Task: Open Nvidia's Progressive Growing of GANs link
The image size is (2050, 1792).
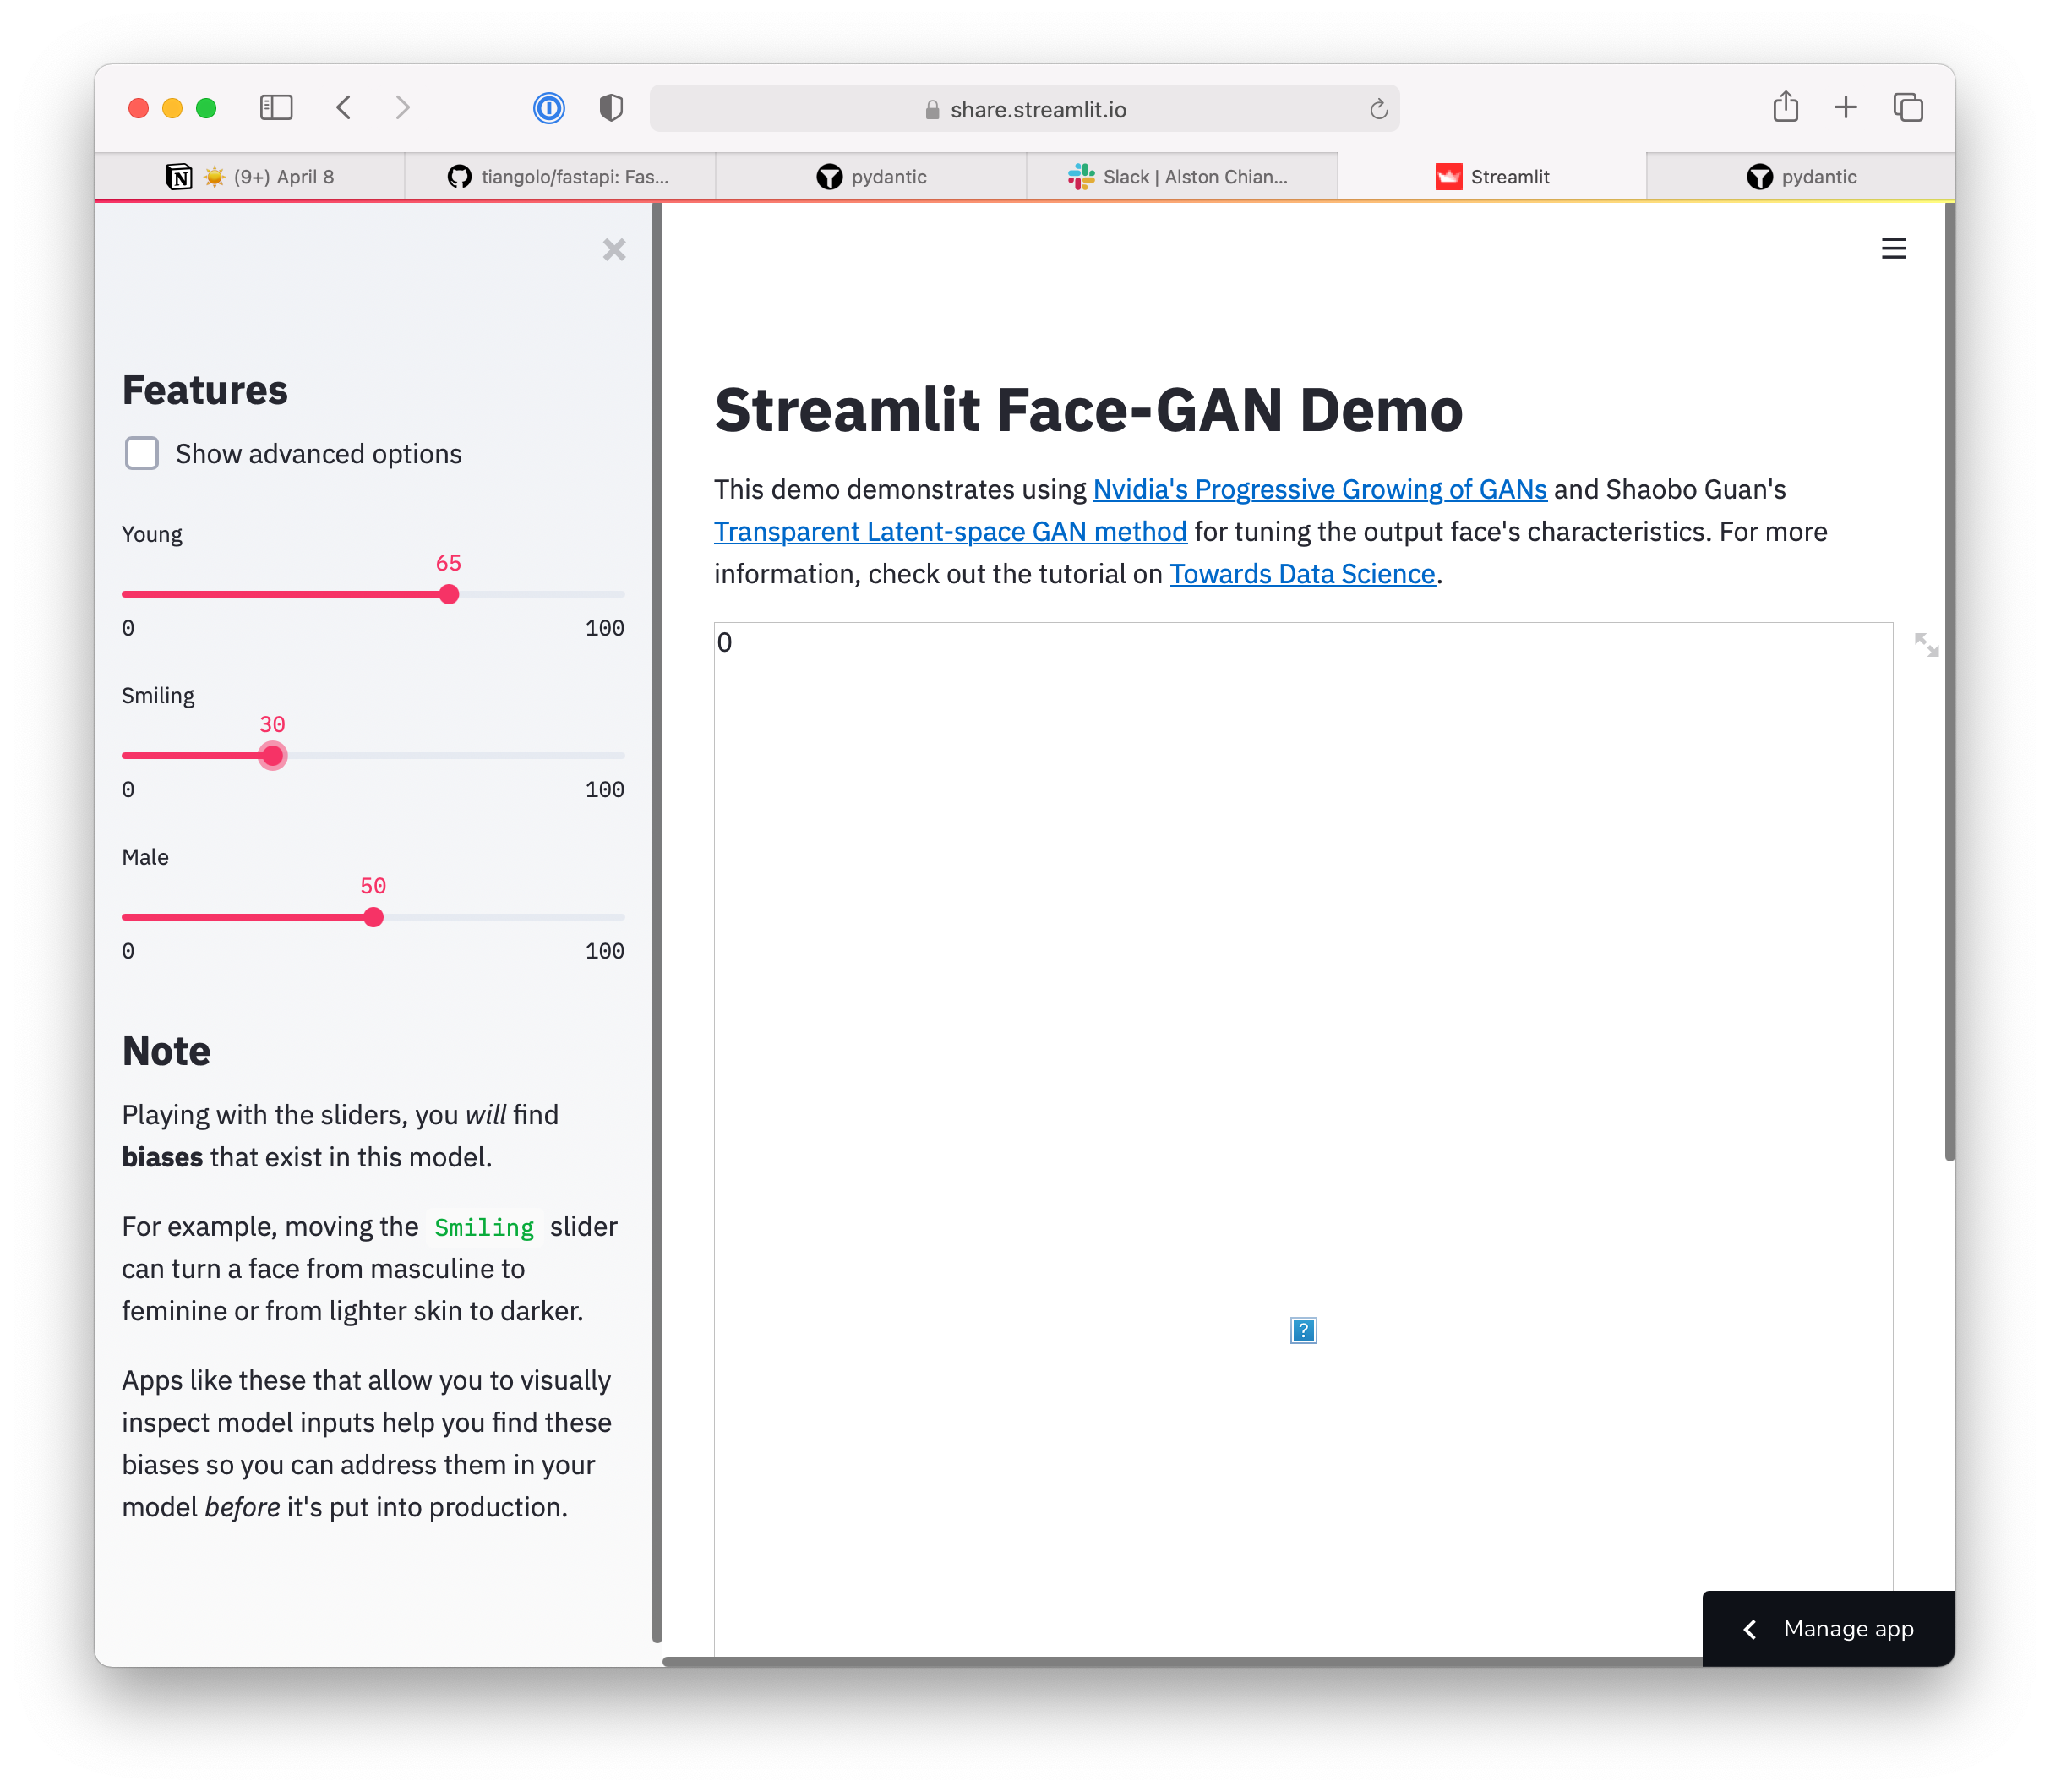Action: [1318, 489]
